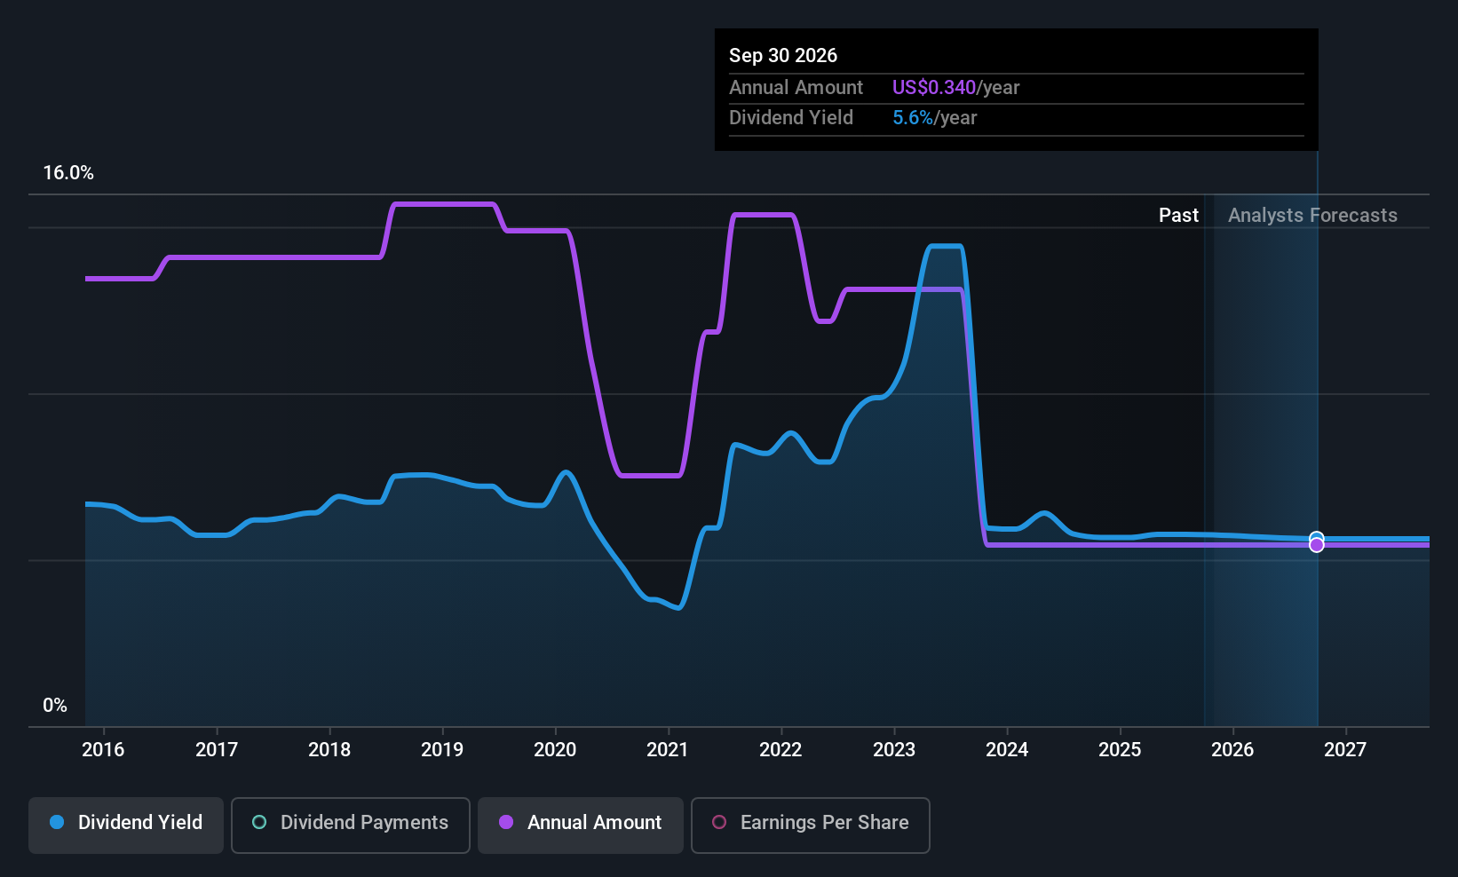Click the US$0.340 annual amount value
This screenshot has width=1458, height=877.
(x=933, y=88)
